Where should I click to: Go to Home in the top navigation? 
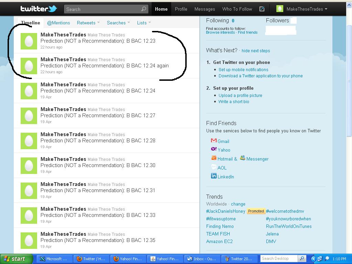(x=161, y=9)
